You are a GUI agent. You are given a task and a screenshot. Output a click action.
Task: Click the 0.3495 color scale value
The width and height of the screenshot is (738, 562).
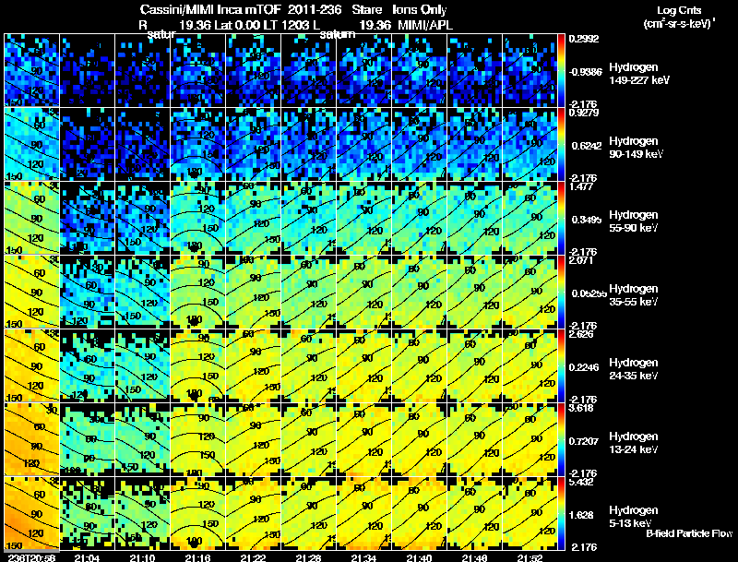(x=587, y=220)
